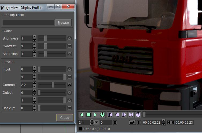
Task: Decrease Contrast with the down arrow
Action: point(34,48)
